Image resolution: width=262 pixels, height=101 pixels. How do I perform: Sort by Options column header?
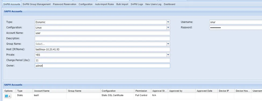[9, 91]
